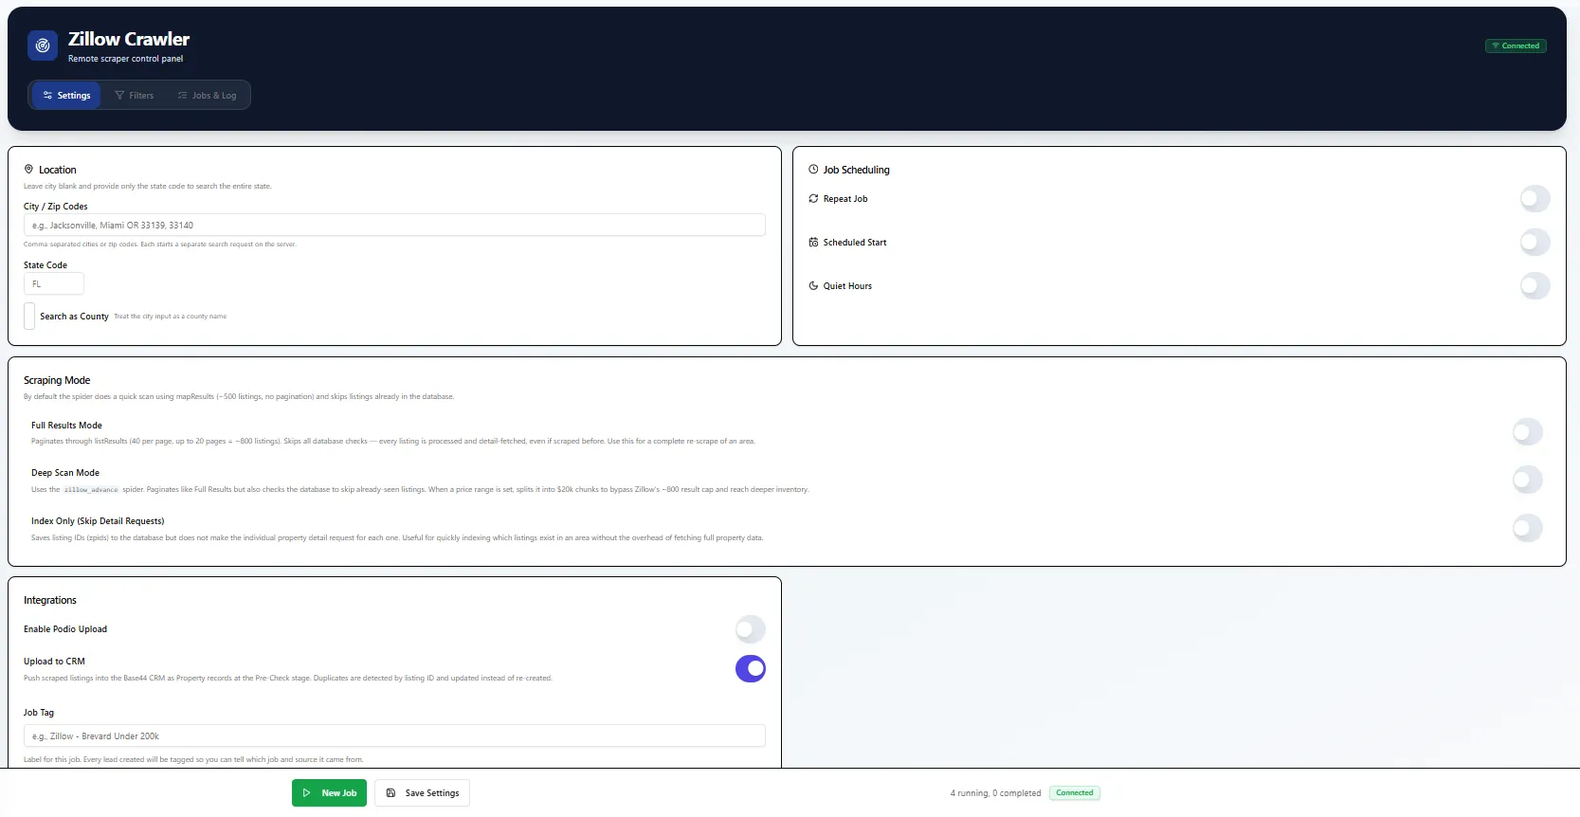Click the Scheduled Start calendar icon
1580x817 pixels.
pyautogui.click(x=813, y=243)
